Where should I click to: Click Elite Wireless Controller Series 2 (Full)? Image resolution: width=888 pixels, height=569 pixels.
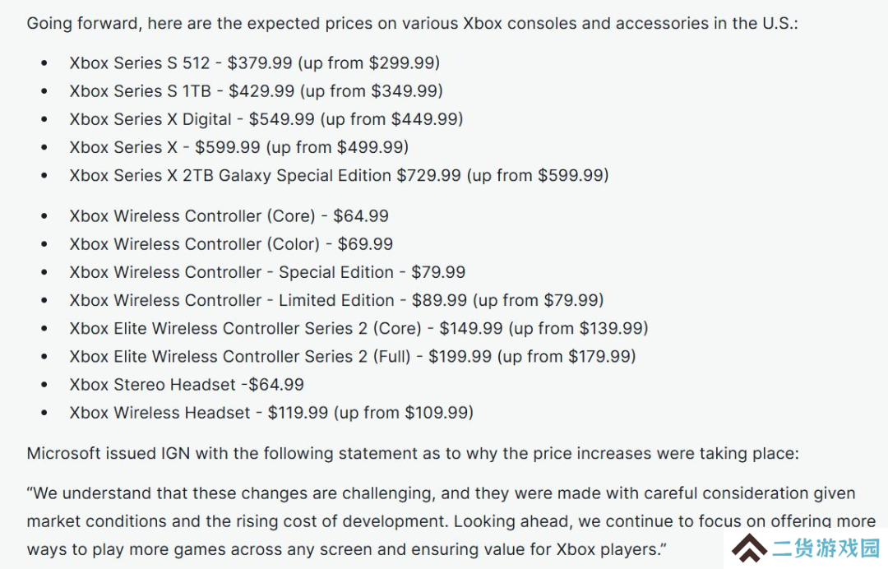point(353,357)
